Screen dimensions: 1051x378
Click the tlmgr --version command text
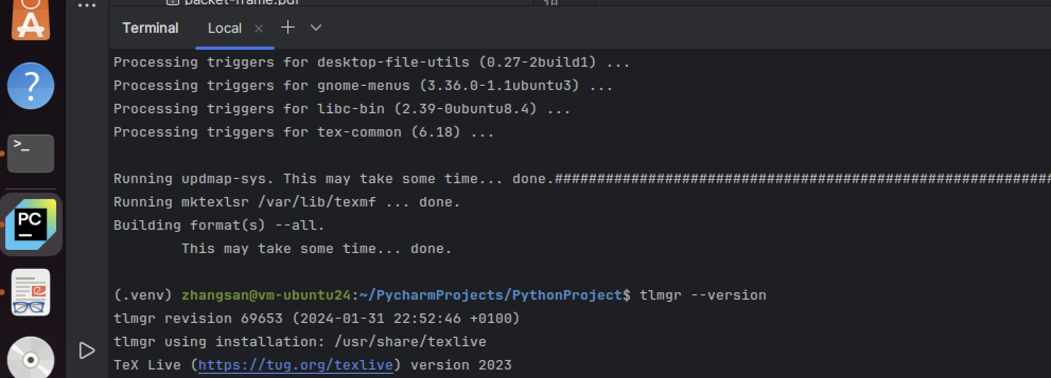click(703, 295)
